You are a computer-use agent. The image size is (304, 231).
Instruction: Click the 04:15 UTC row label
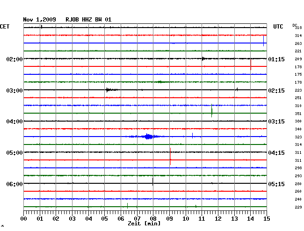click(276, 153)
